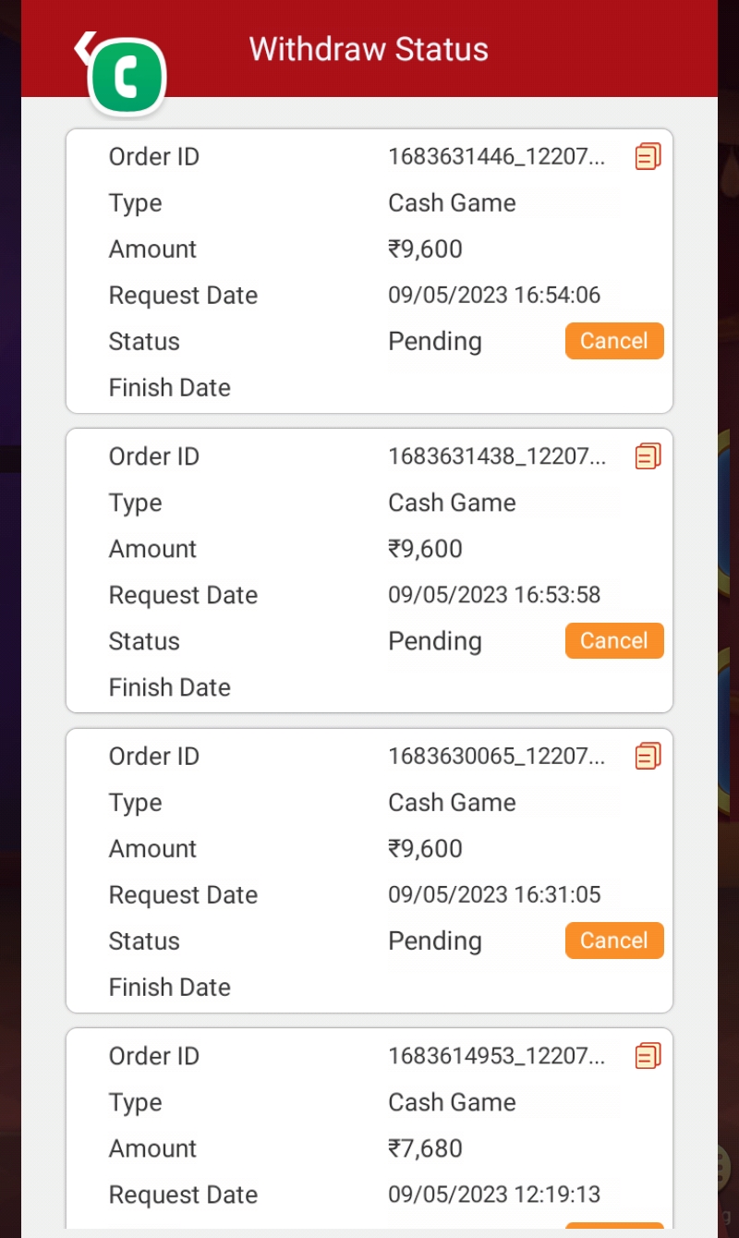Tap the ₹7,680 amount value

(x=425, y=1148)
